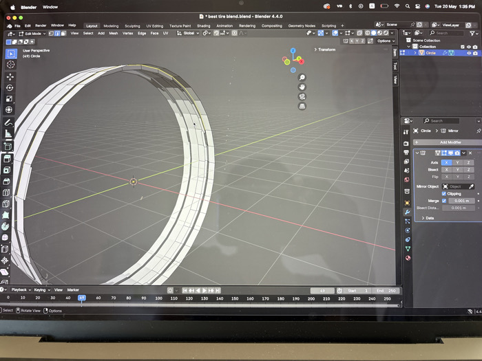Switch to Sculpting workspace tab
Image resolution: width=482 pixels, height=361 pixels.
point(132,26)
